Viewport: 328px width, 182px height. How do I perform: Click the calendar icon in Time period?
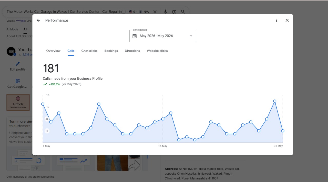click(135, 36)
